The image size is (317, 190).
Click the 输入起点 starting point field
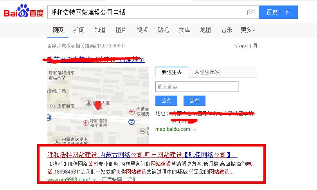(x=197, y=87)
